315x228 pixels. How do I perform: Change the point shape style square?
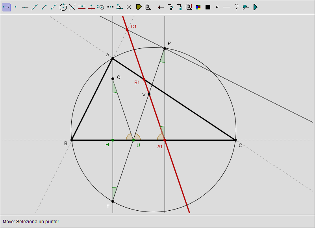(x=217, y=7)
